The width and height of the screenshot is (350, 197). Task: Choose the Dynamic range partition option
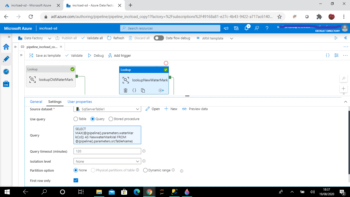145,170
